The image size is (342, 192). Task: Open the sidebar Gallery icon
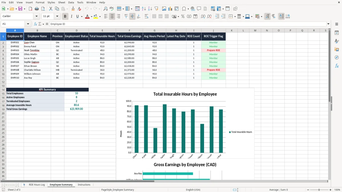click(x=337, y=49)
